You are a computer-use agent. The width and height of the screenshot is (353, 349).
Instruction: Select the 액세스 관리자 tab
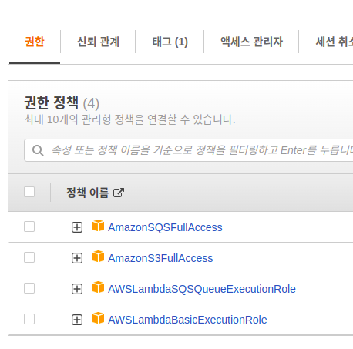click(x=251, y=42)
